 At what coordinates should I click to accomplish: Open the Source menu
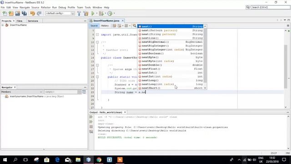[x=35, y=7]
